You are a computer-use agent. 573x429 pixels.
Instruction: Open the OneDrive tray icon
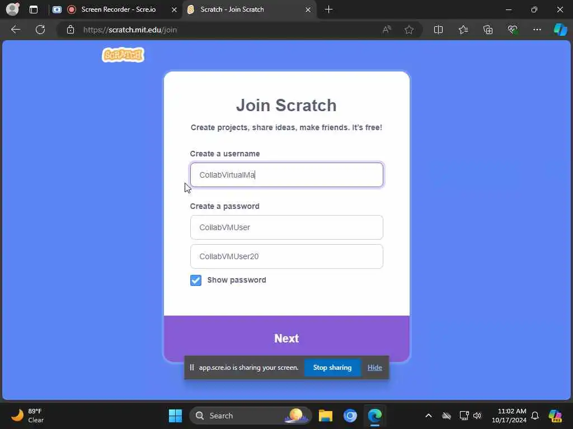[447, 416]
